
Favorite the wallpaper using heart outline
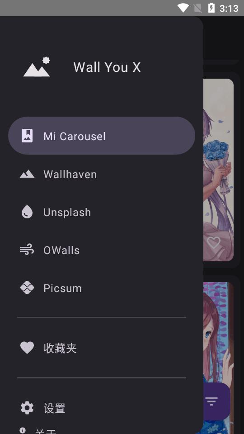(x=214, y=243)
